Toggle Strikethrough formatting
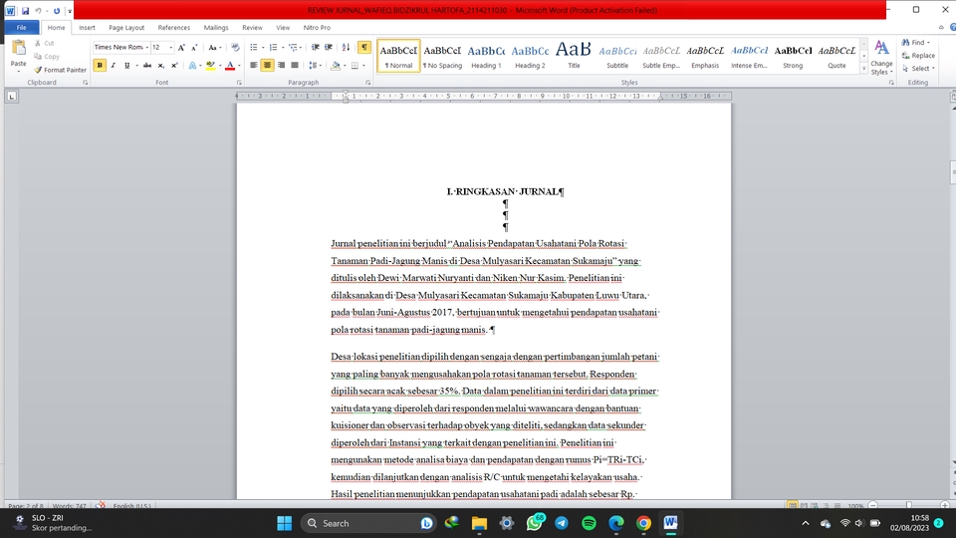Image resolution: width=956 pixels, height=538 pixels. pos(147,66)
